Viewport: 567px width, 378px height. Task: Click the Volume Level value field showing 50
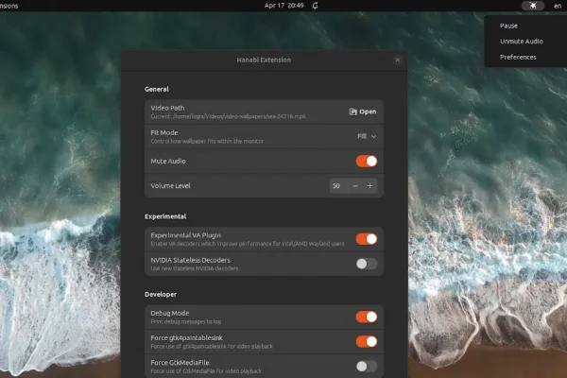[339, 186]
